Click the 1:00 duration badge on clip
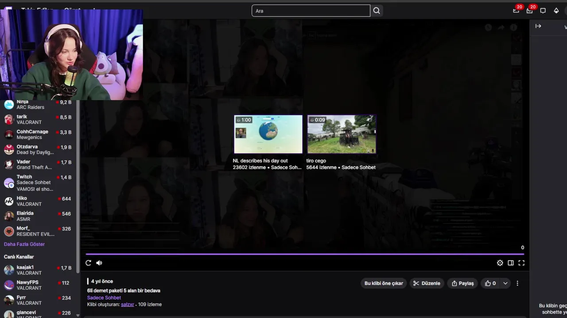The image size is (567, 318). click(x=244, y=120)
